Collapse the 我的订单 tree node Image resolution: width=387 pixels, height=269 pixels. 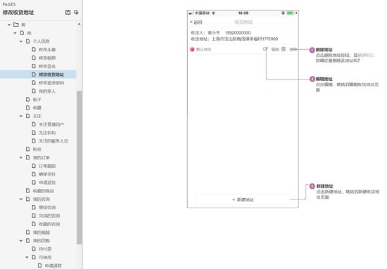tap(21, 157)
